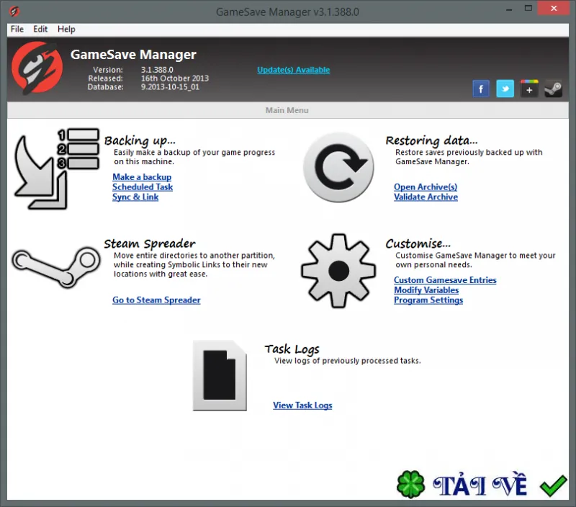Click the Backing up arrow icon
576x507 pixels.
pos(56,169)
